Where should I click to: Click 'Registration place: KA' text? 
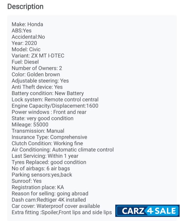coord(38,187)
